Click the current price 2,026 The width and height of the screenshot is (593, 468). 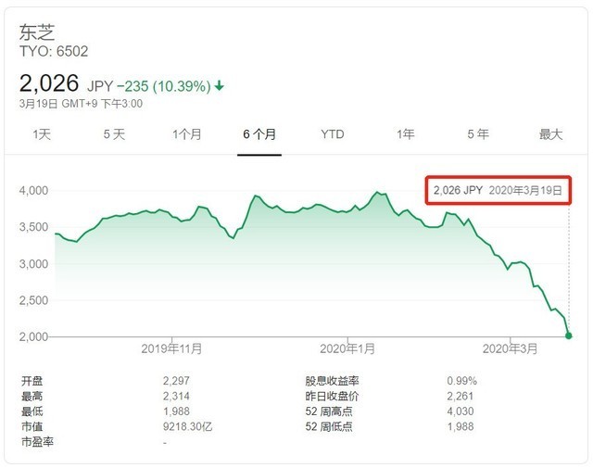pyautogui.click(x=49, y=83)
